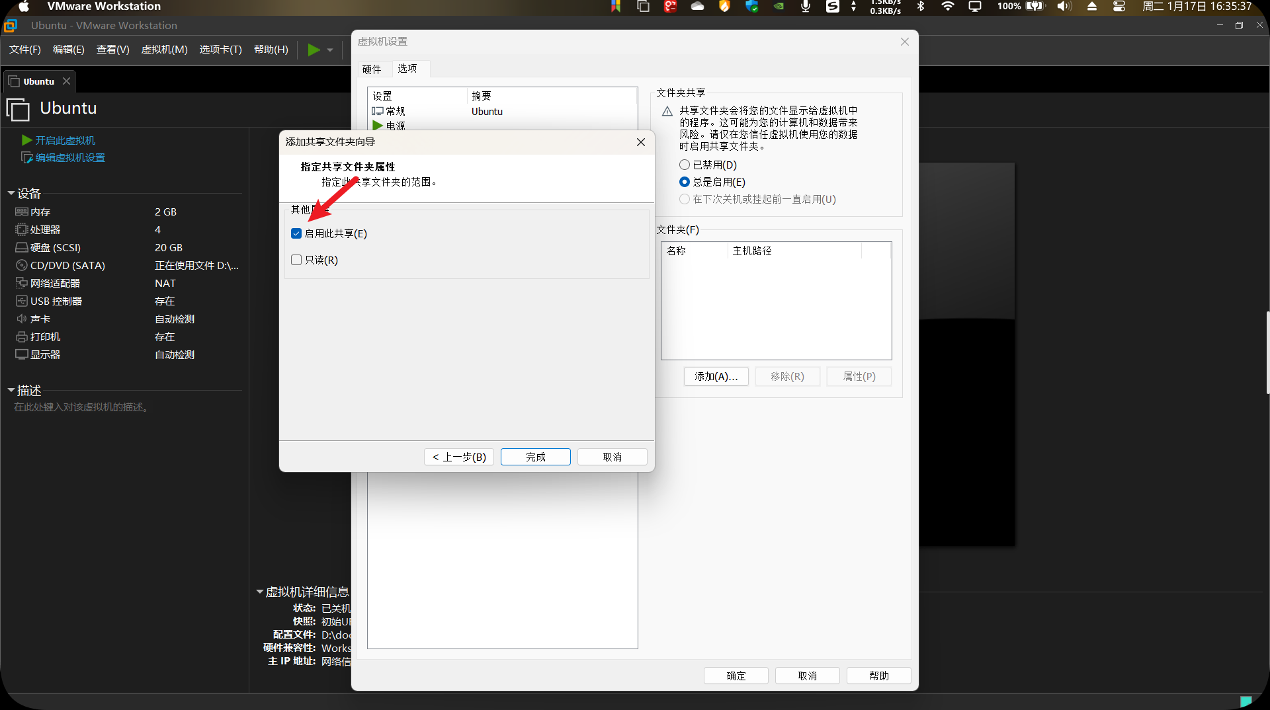Open the 帮助(H) menu
Screen dimensions: 1270x710
pyautogui.click(x=271, y=50)
